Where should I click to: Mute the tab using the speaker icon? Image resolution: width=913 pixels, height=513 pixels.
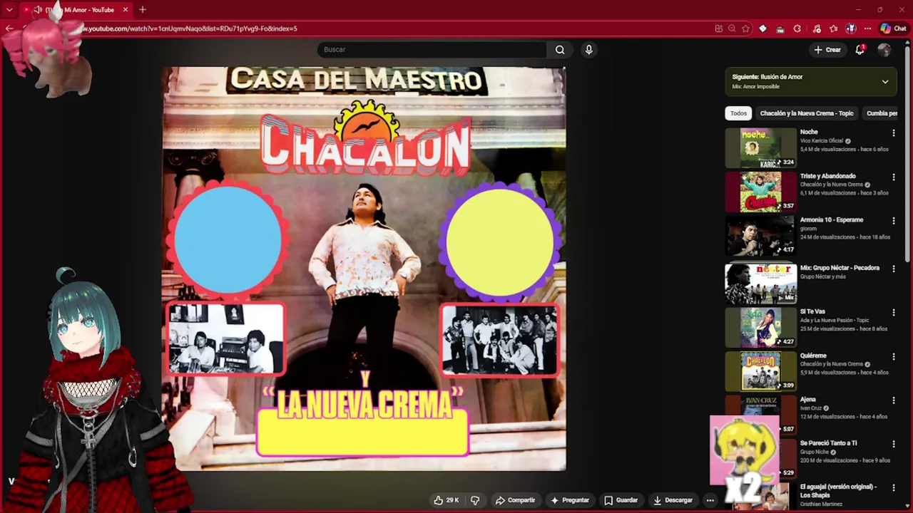[x=37, y=10]
